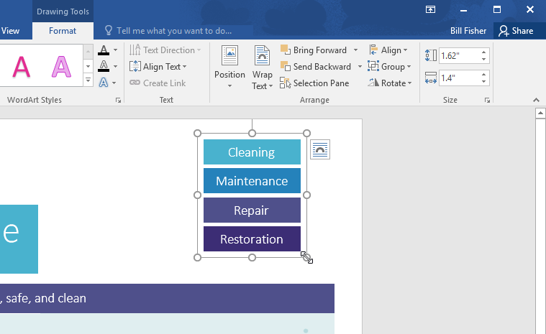Open the Selection Pane
Screen dimensions: 546x334
pyautogui.click(x=314, y=83)
